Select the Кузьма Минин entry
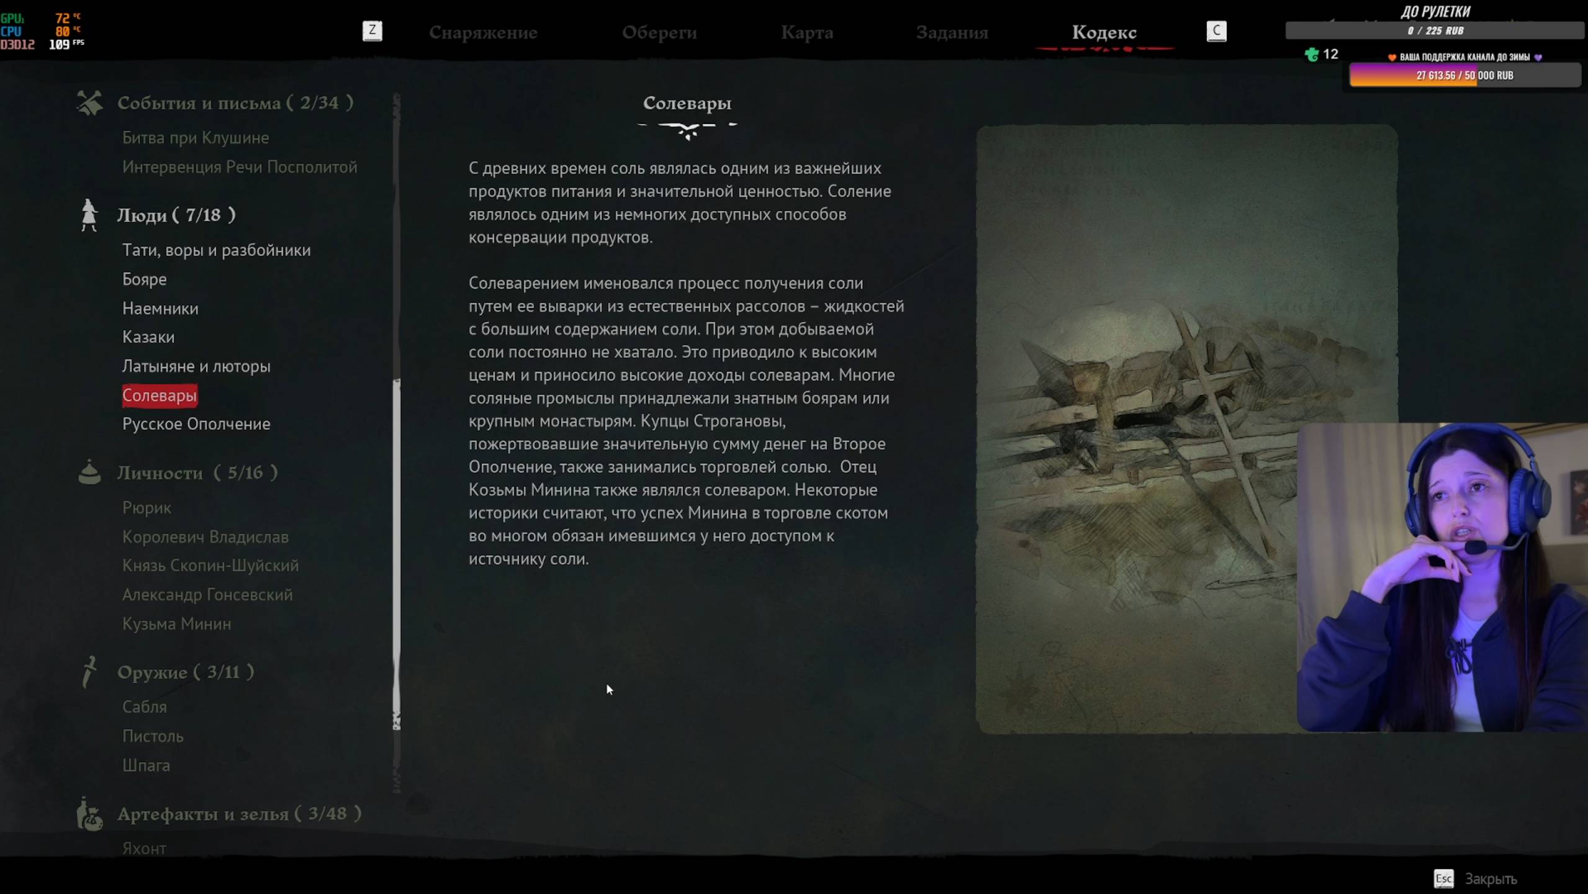The width and height of the screenshot is (1588, 894). click(176, 623)
